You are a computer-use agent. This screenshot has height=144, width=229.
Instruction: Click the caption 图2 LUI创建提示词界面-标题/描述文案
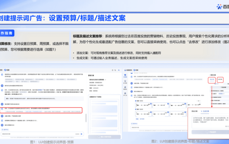pos(180,141)
